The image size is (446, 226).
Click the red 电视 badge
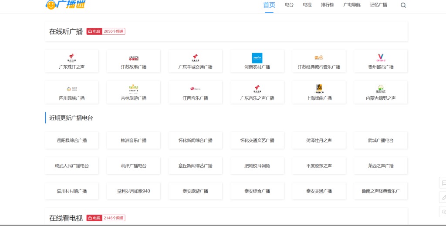point(94,218)
